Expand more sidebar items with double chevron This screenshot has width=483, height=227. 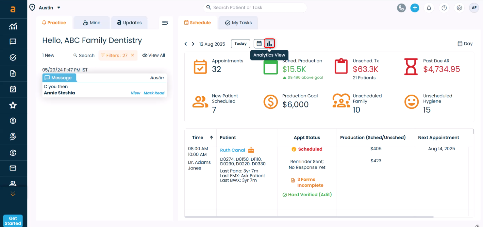click(x=13, y=194)
